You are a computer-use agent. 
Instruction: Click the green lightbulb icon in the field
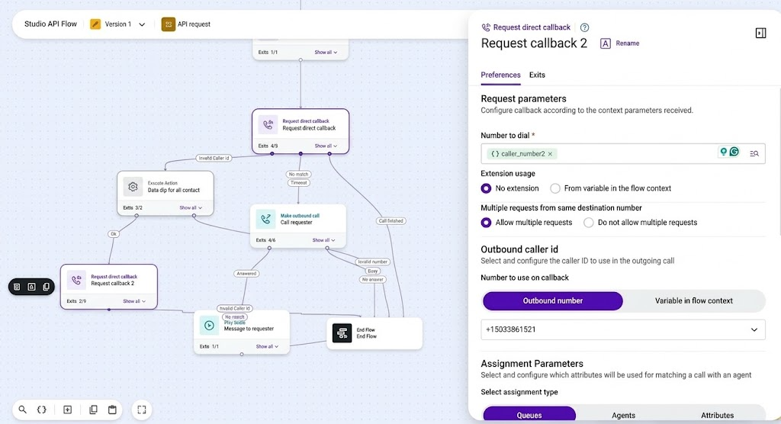723,152
